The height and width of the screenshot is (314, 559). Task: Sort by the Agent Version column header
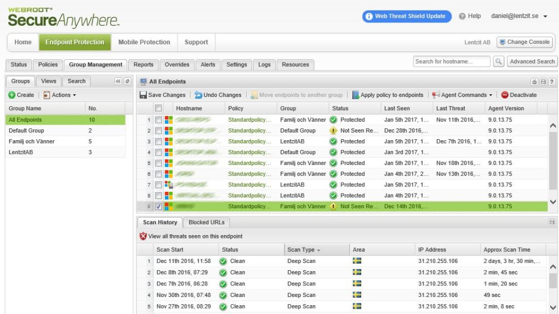(511, 109)
